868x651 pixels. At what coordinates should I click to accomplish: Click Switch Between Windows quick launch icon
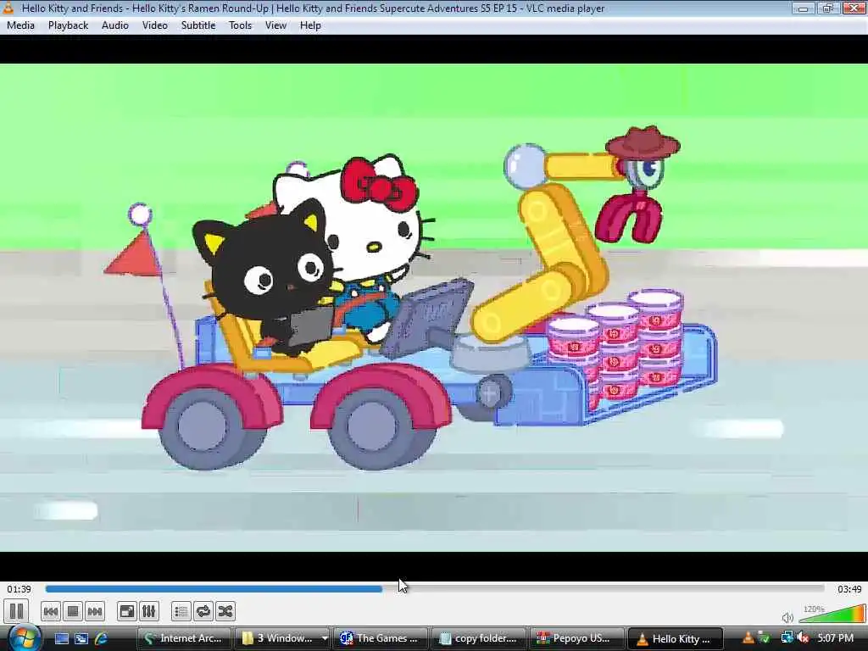click(81, 639)
